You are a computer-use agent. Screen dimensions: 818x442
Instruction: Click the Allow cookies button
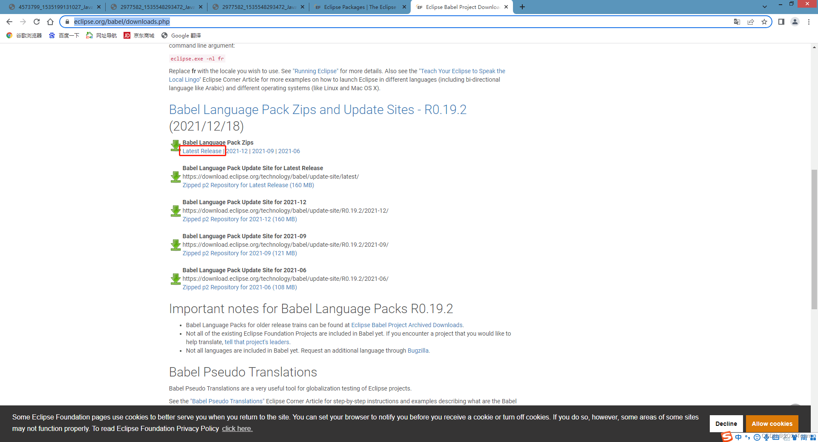click(x=772, y=424)
